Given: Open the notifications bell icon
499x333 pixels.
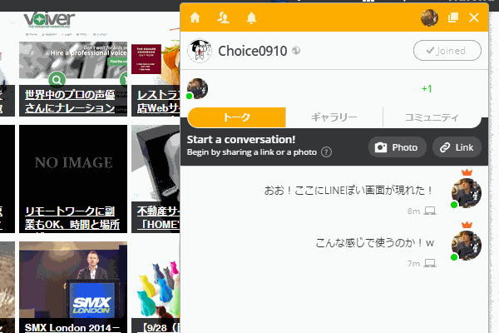Looking at the screenshot, I should [x=251, y=17].
